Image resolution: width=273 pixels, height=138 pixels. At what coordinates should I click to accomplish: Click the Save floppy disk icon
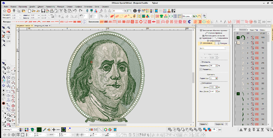(x=43, y=11)
